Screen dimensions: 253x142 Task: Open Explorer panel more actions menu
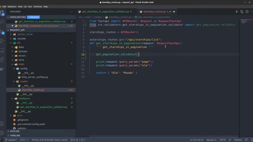[x=71, y=11]
